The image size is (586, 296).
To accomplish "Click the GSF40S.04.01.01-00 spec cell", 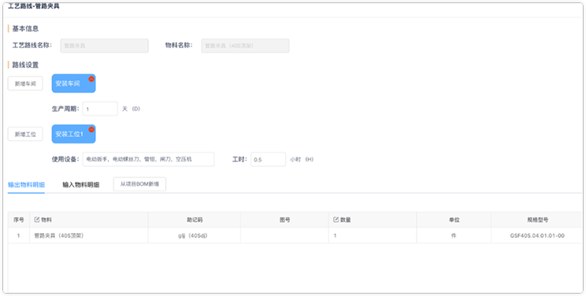I will 537,235.
